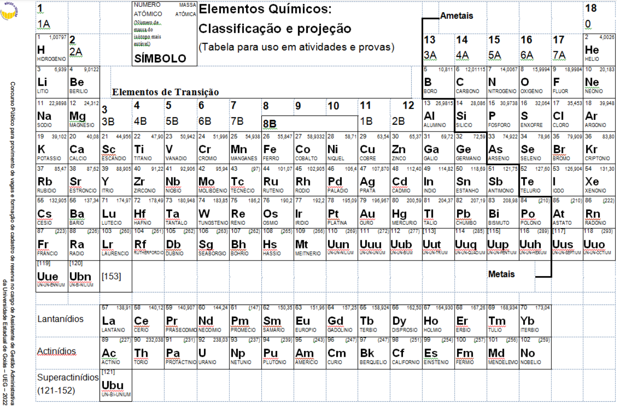Click the SÍMBOLO legend label
Image resolution: width=617 pixels, height=408 pixels.
click(x=160, y=58)
